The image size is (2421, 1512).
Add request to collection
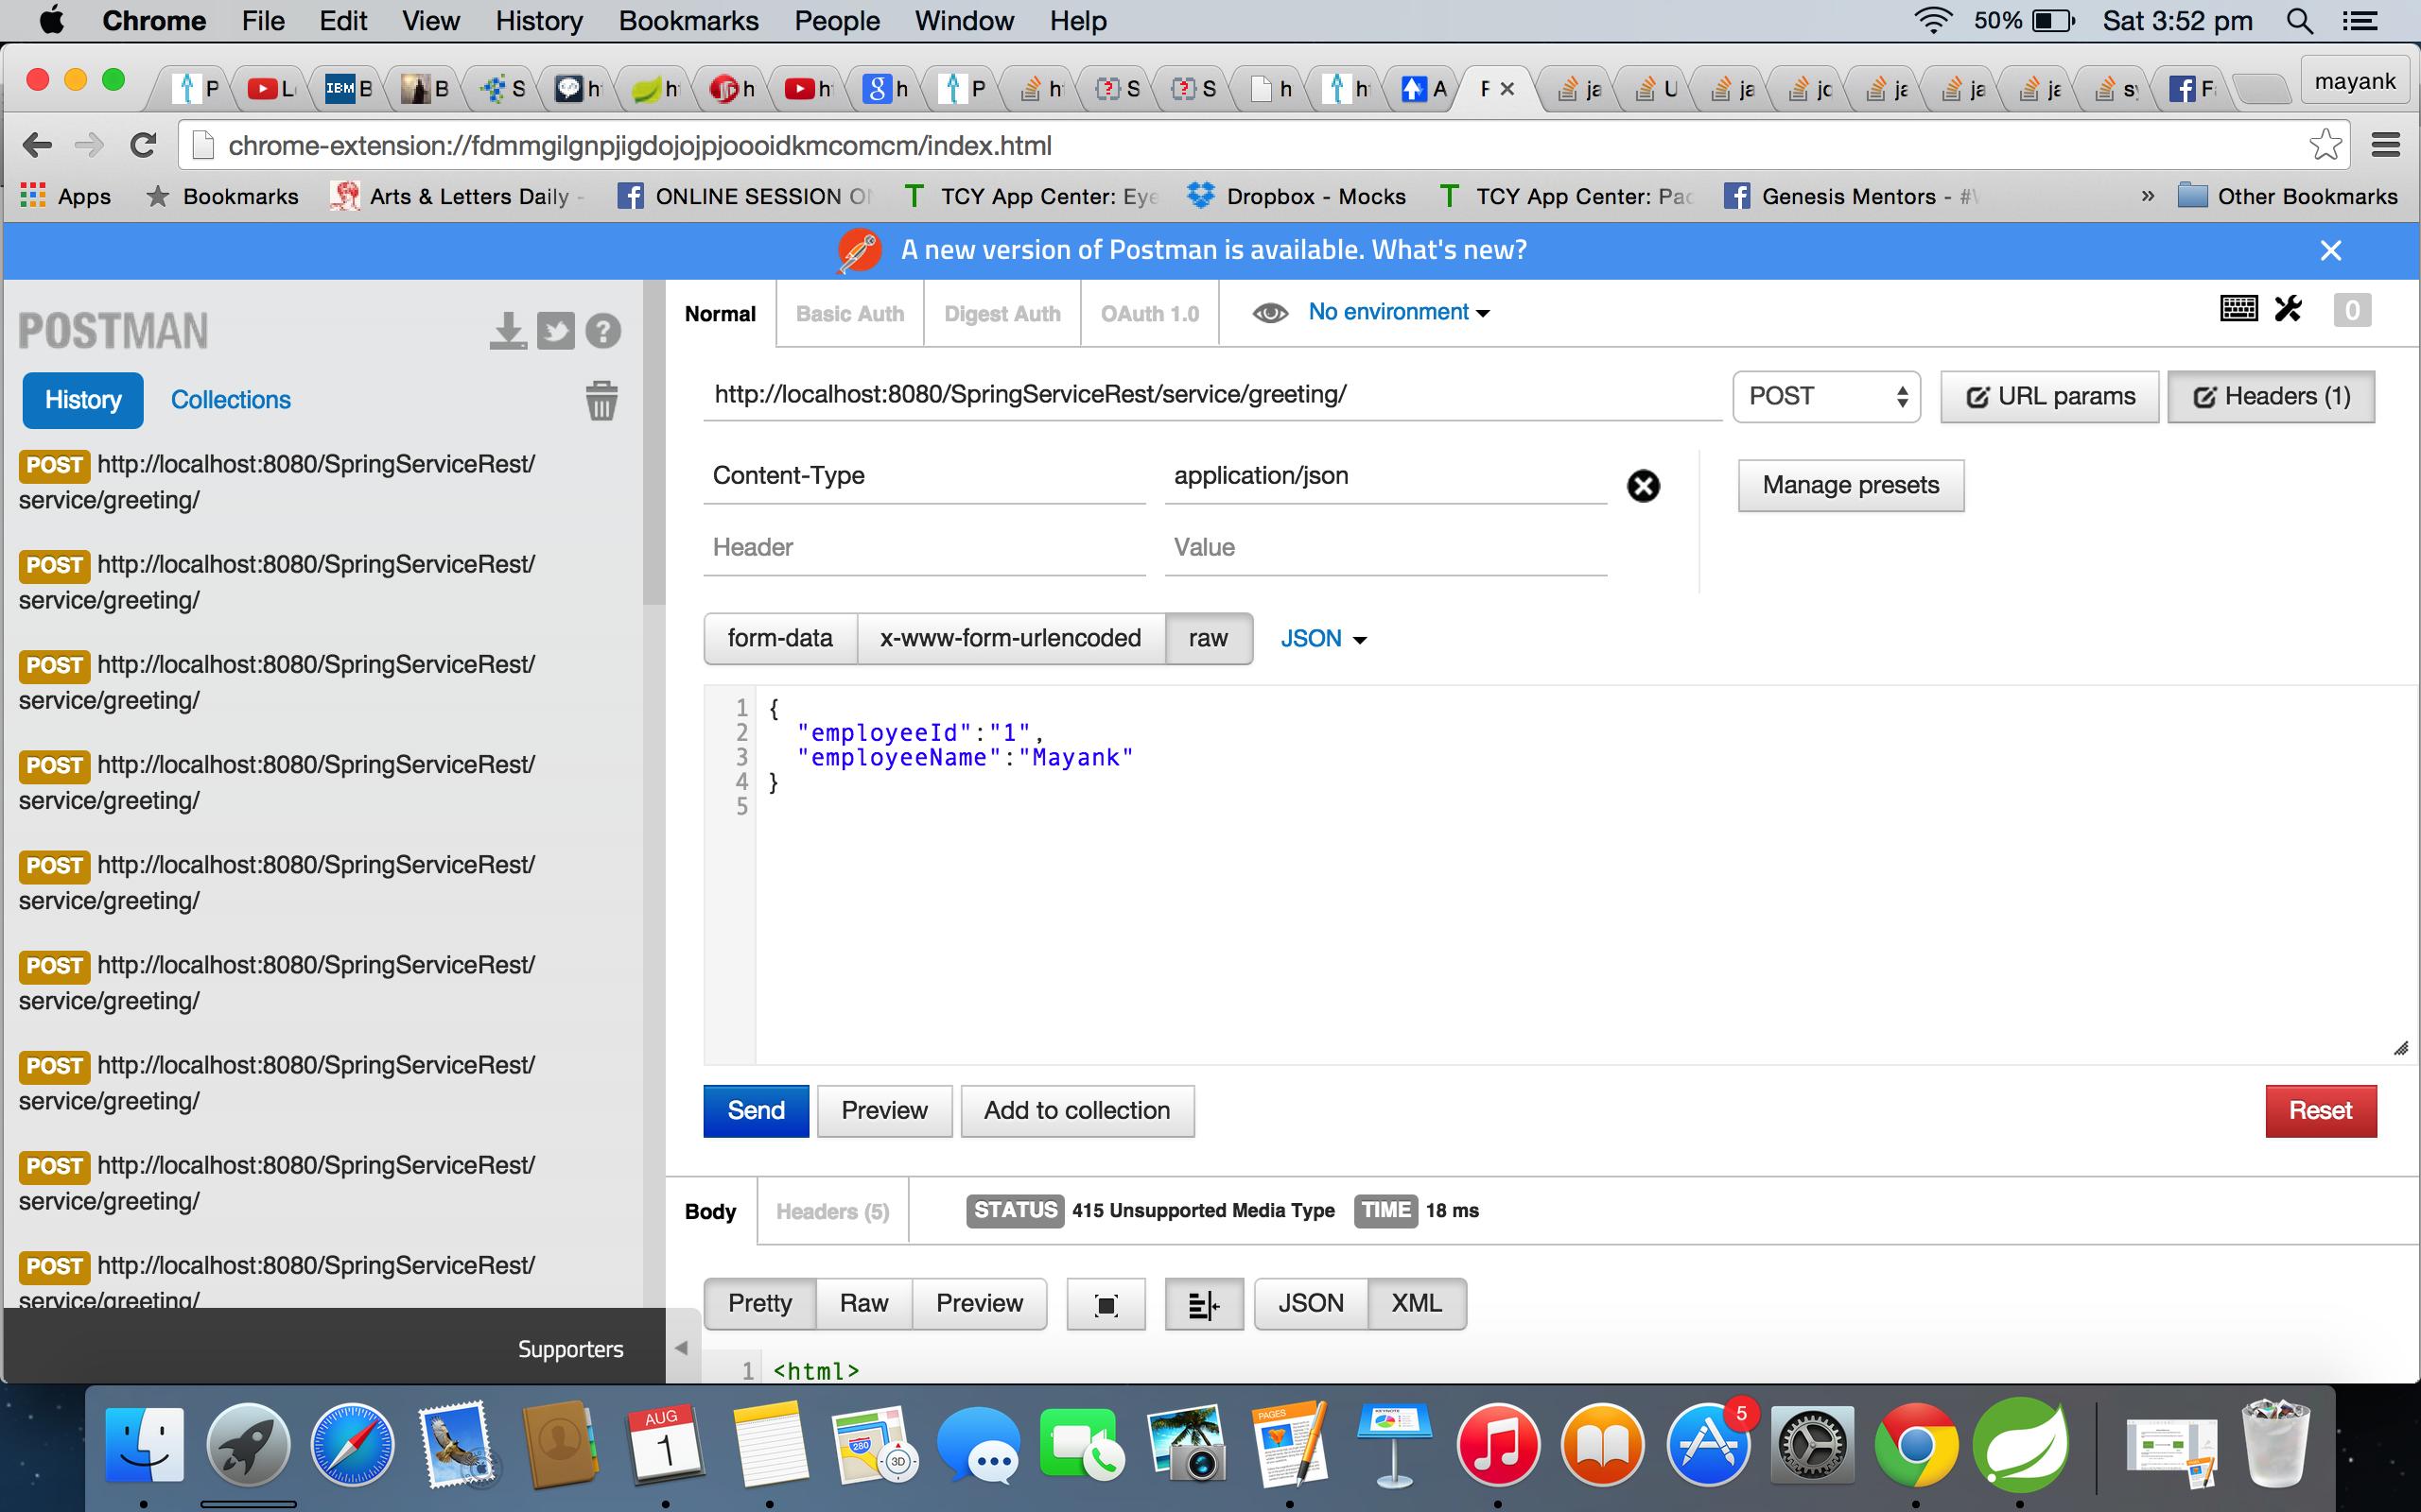[x=1076, y=1110]
